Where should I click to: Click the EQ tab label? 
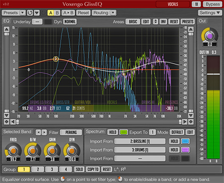[x=6, y=21]
